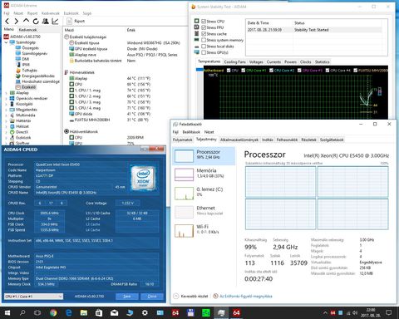
Task: Expand the Alaplap tree node
Action: (6, 93)
